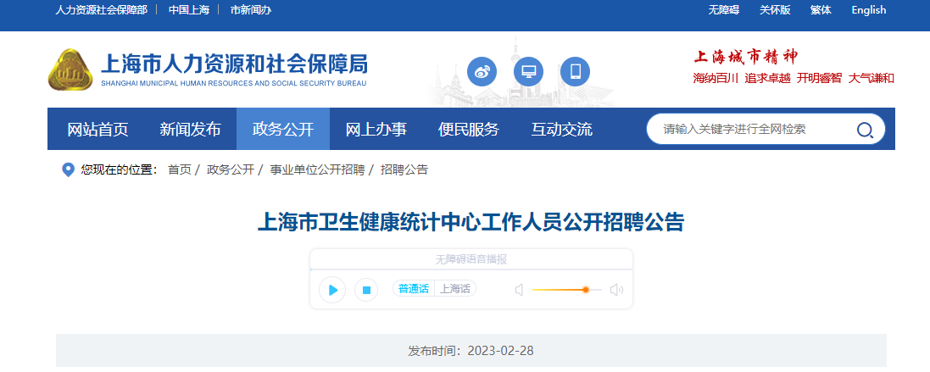Click the 上海市人力资源和社会保障局 site title
930x372 pixels.
(234, 63)
